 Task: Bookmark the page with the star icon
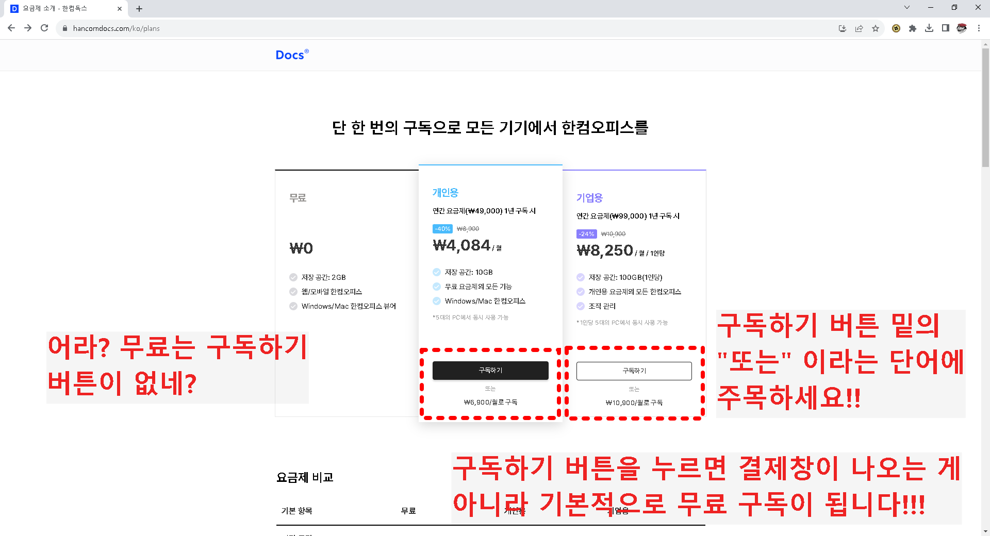click(876, 28)
